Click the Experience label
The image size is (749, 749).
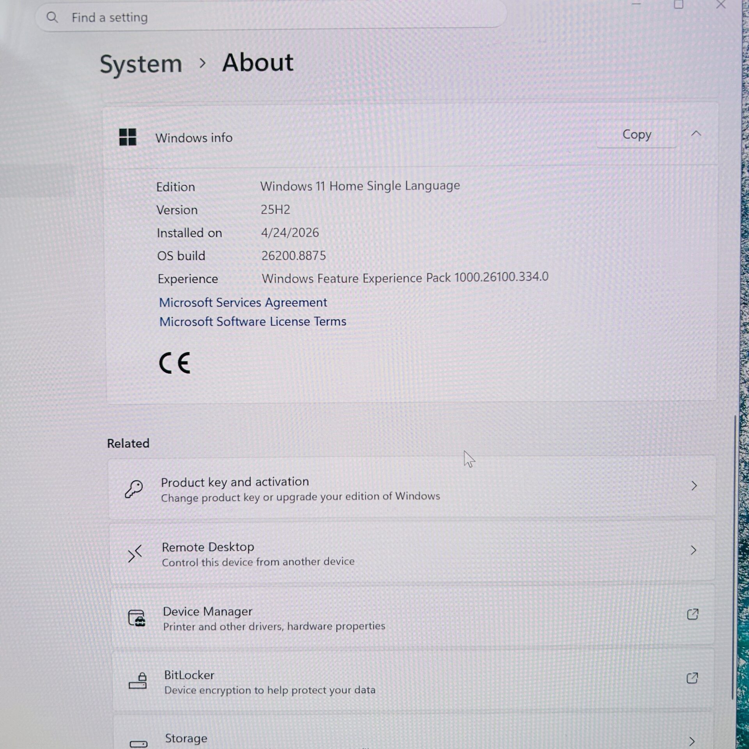click(x=188, y=279)
